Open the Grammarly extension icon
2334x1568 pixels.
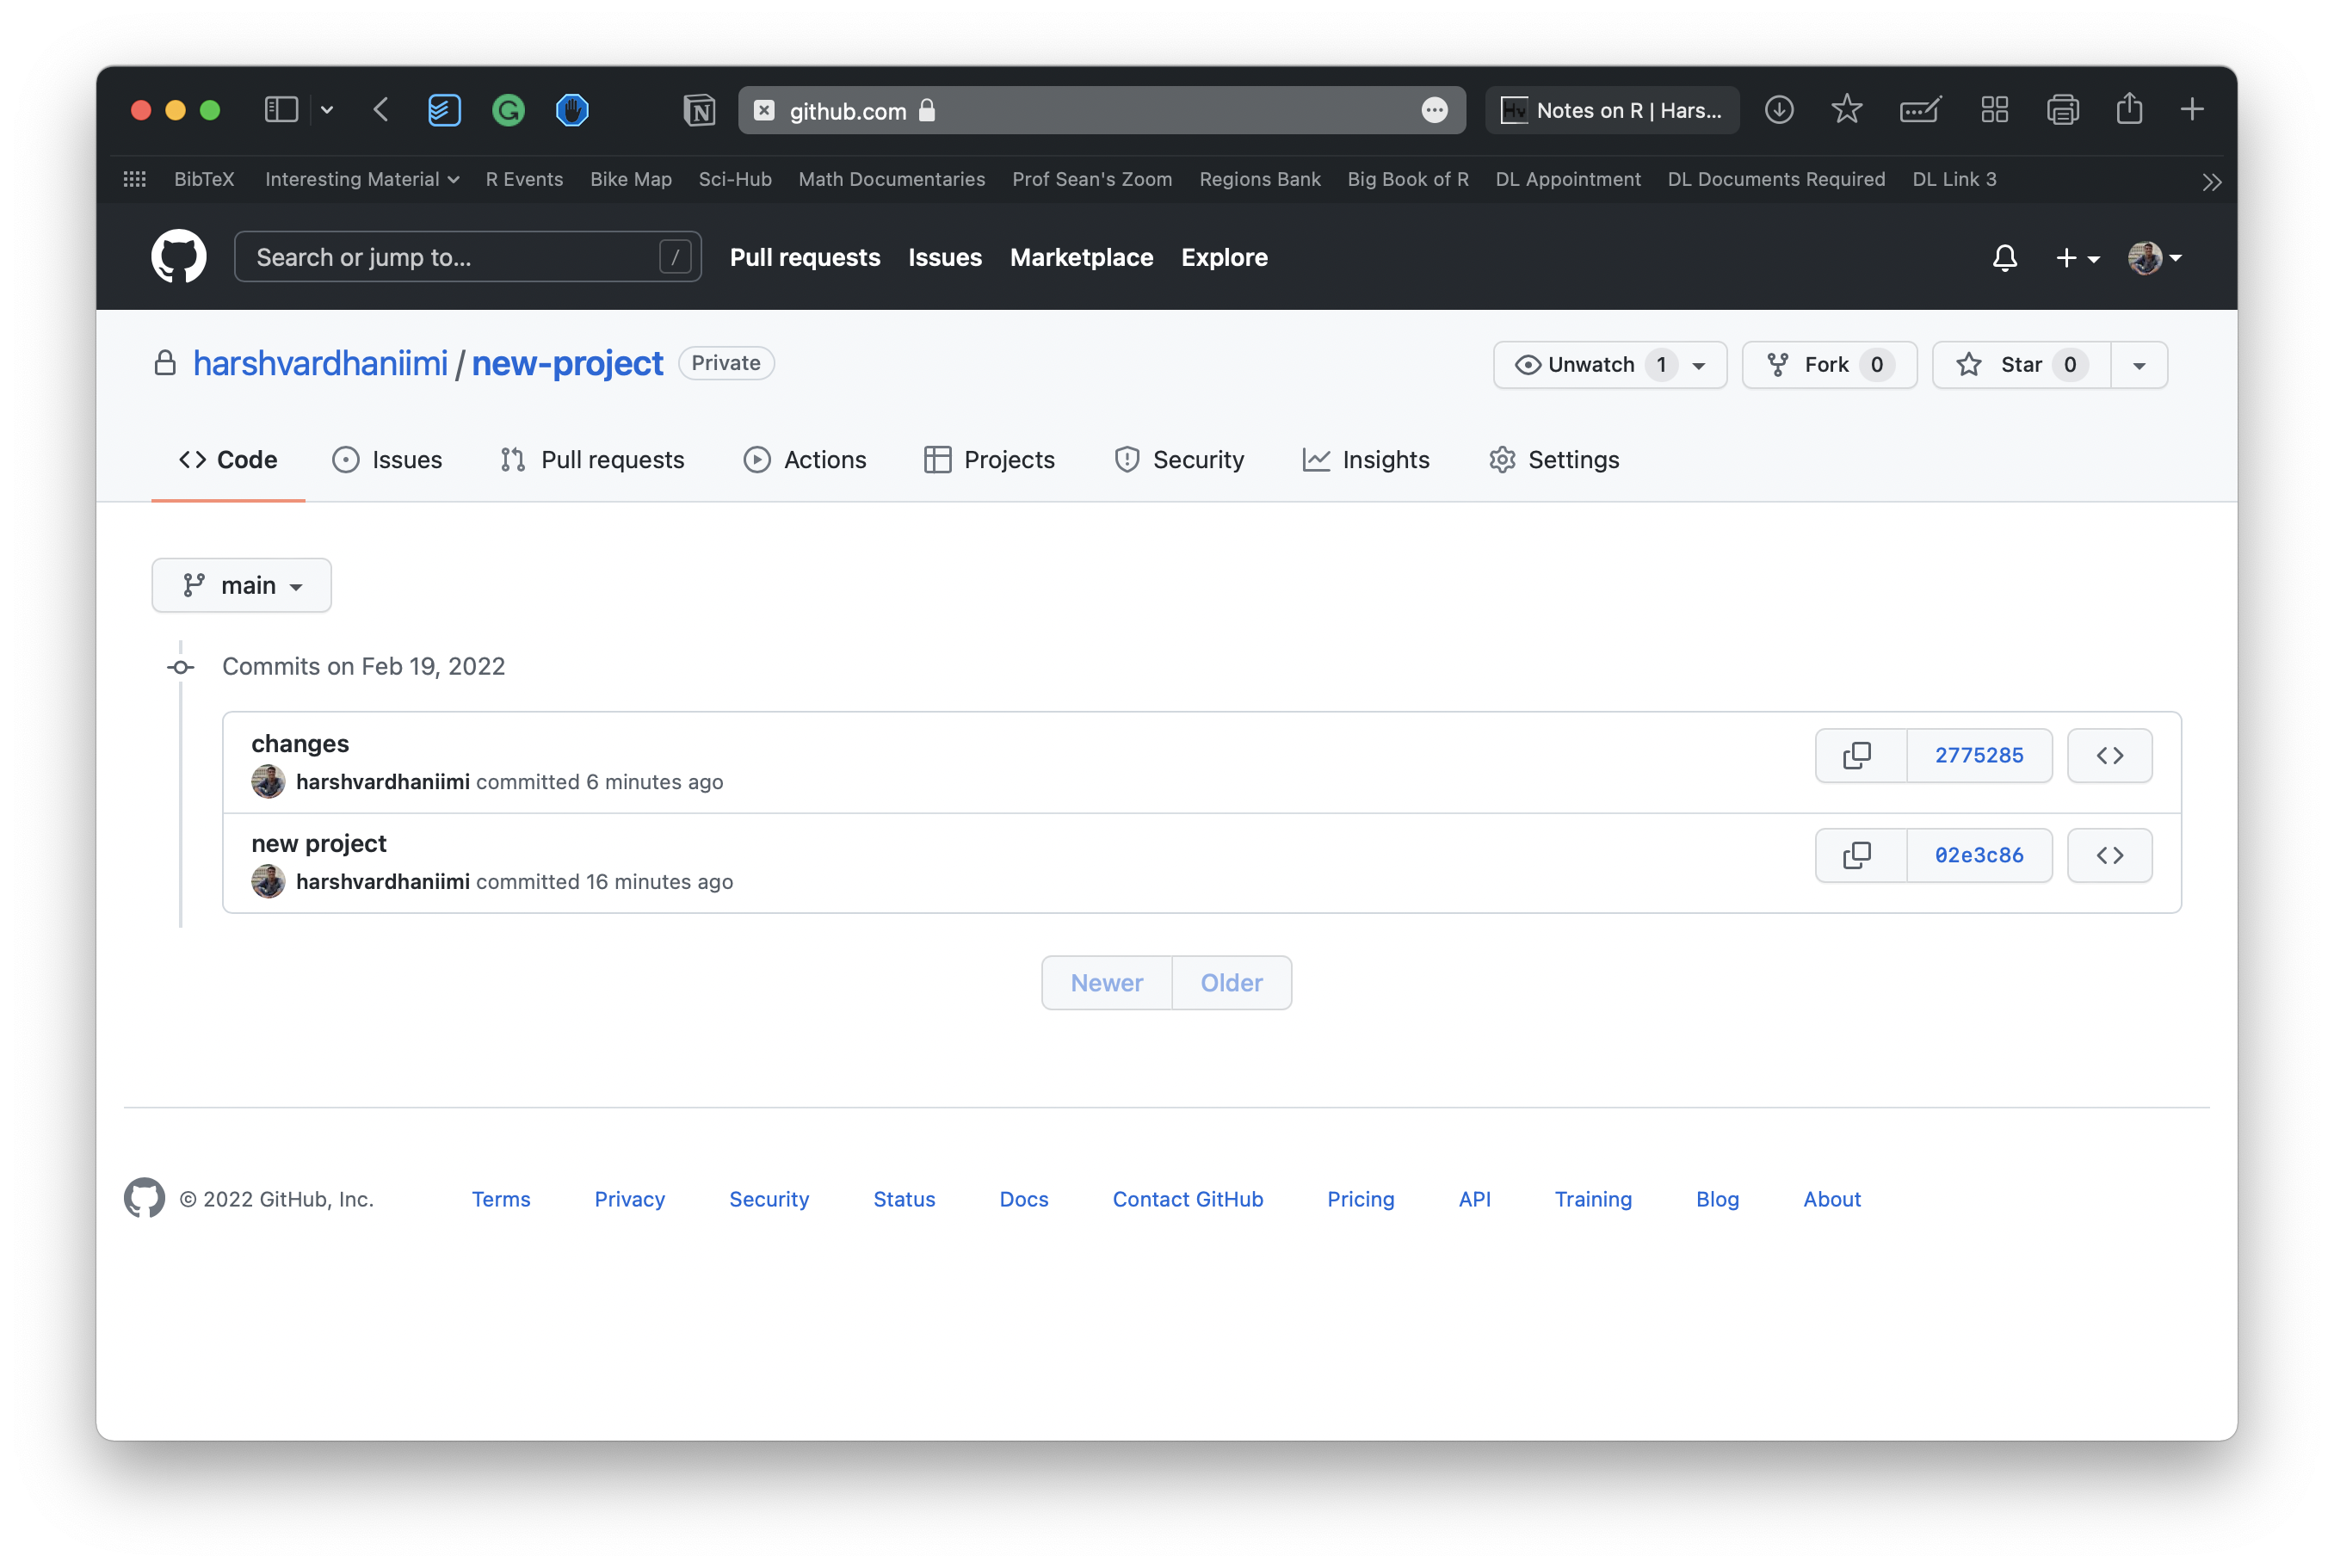point(508,110)
